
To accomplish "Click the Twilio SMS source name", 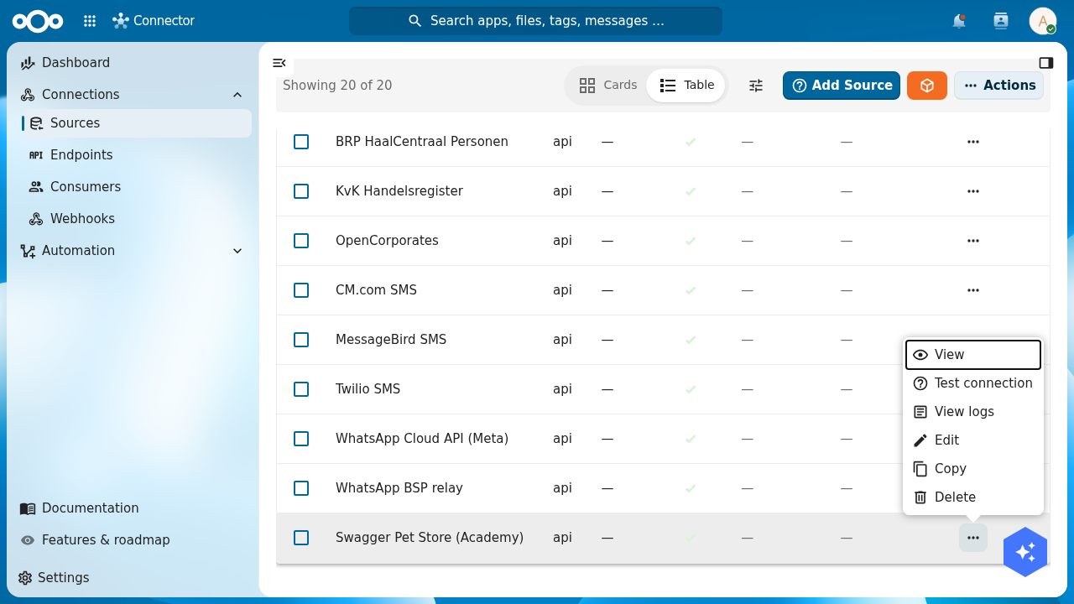I will point(368,389).
